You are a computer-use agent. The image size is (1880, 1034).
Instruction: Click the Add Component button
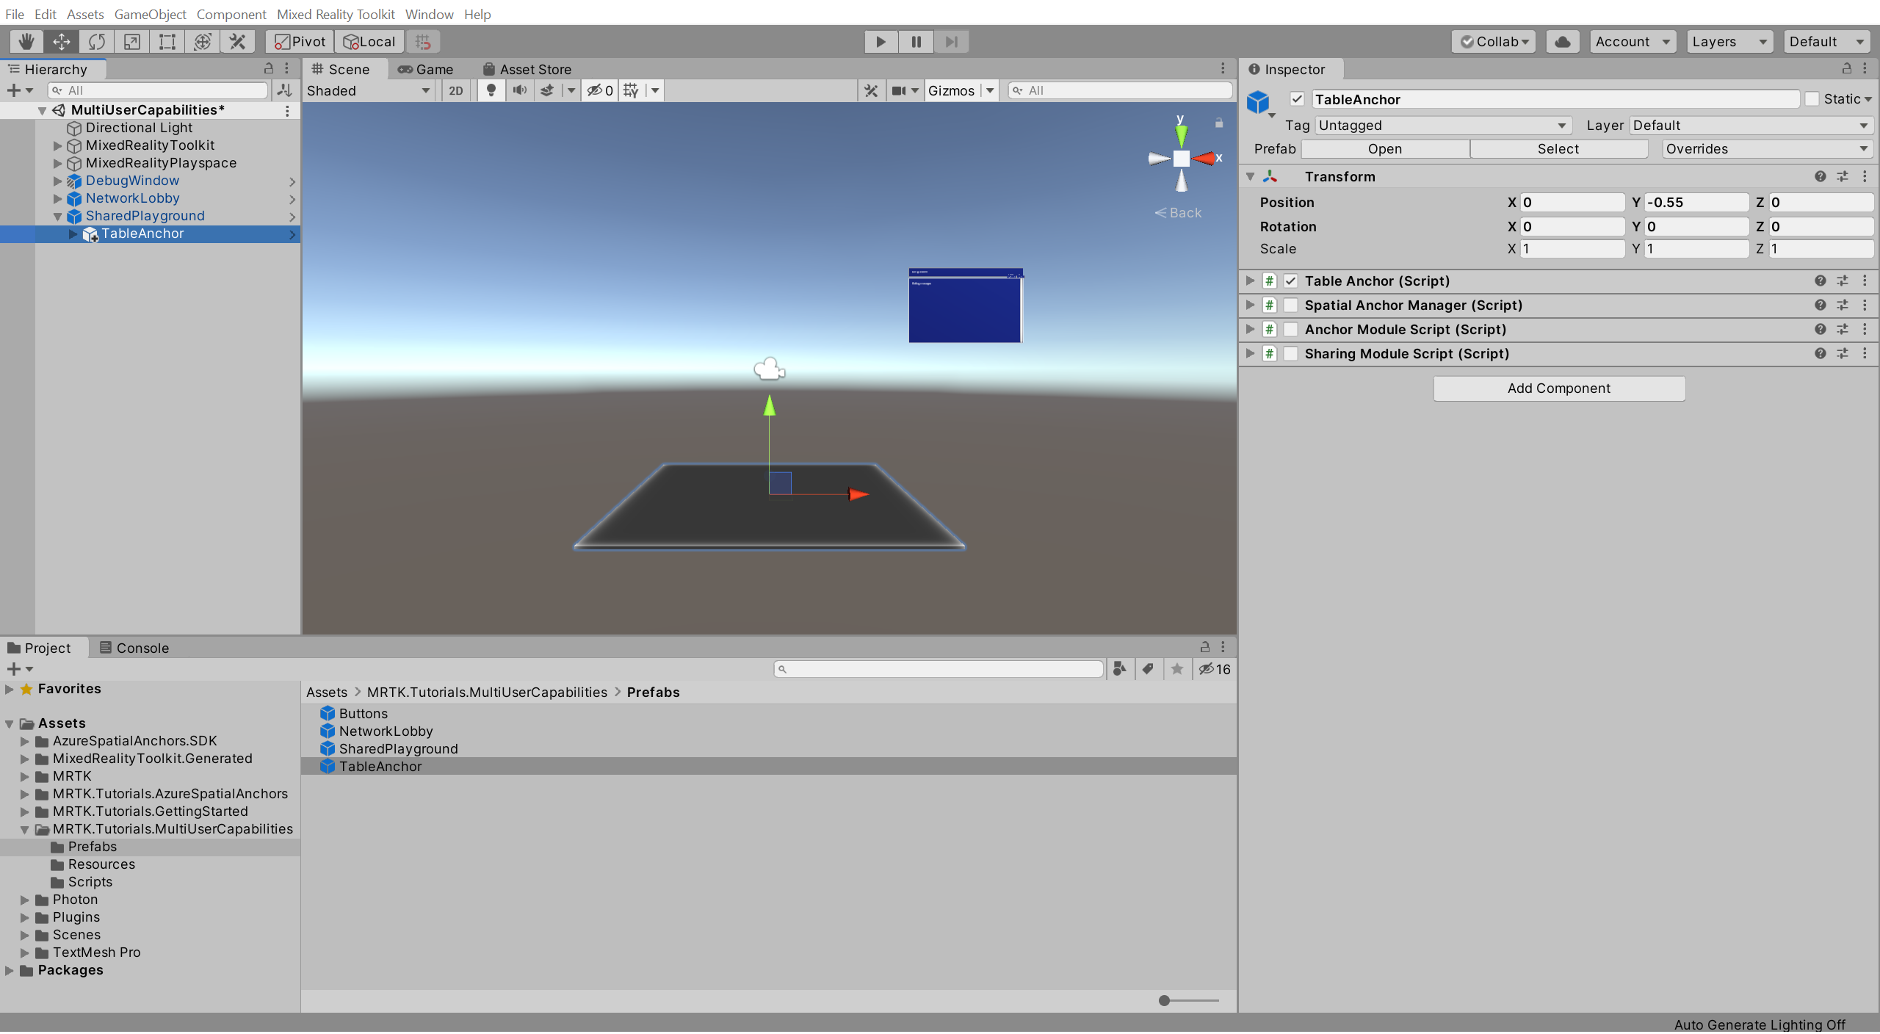(x=1558, y=388)
